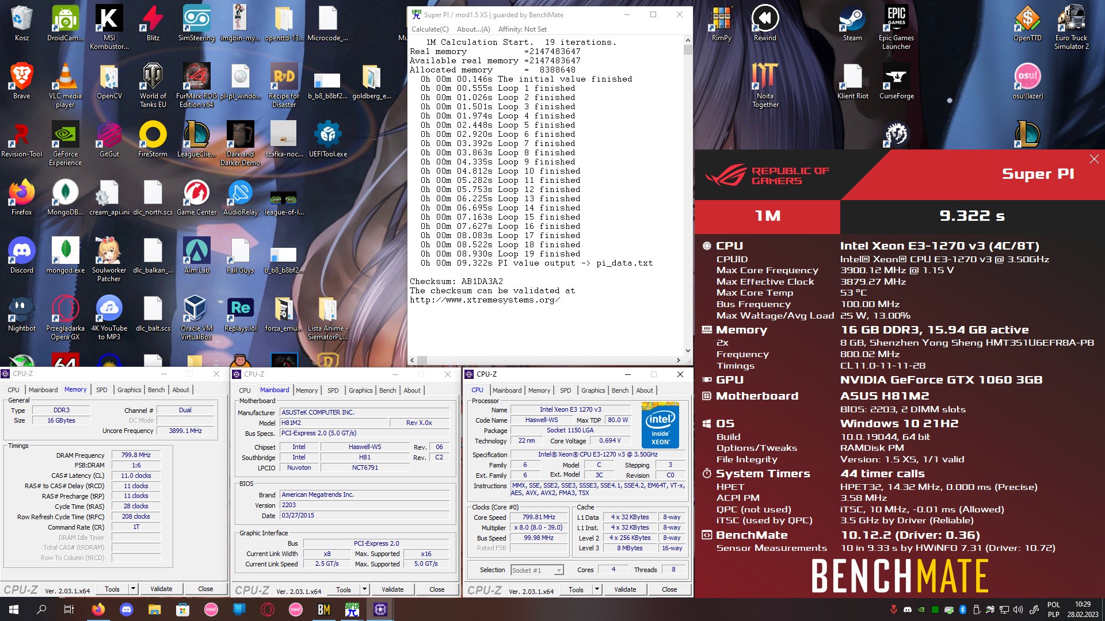Click Checksum: AB1DA3A2 line
This screenshot has height=621, width=1105.
[456, 281]
